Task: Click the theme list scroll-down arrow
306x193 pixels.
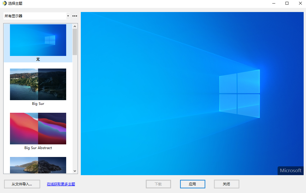Action: 75,171
